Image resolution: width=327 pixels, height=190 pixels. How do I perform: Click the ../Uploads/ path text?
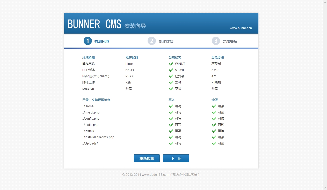pos(90,143)
